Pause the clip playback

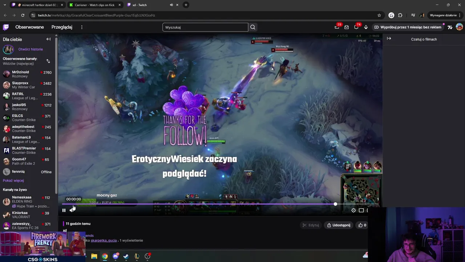click(x=64, y=210)
